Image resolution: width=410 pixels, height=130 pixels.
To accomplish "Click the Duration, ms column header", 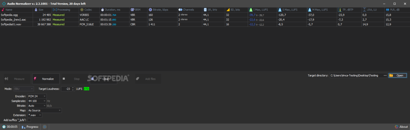I will (x=114, y=10).
